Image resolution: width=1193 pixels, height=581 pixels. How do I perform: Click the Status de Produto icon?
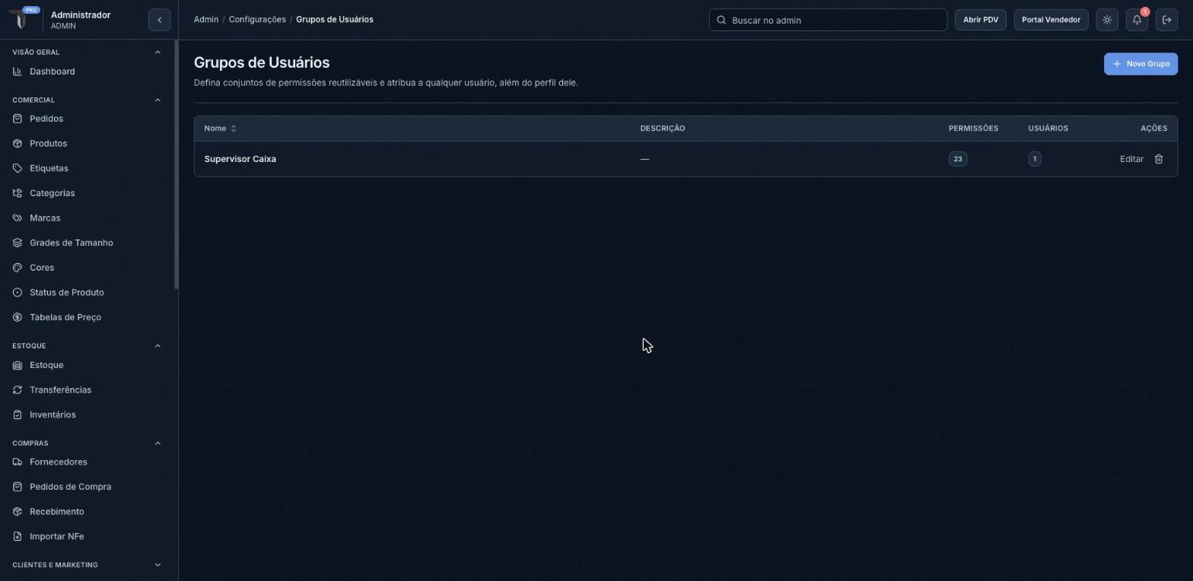tap(17, 293)
